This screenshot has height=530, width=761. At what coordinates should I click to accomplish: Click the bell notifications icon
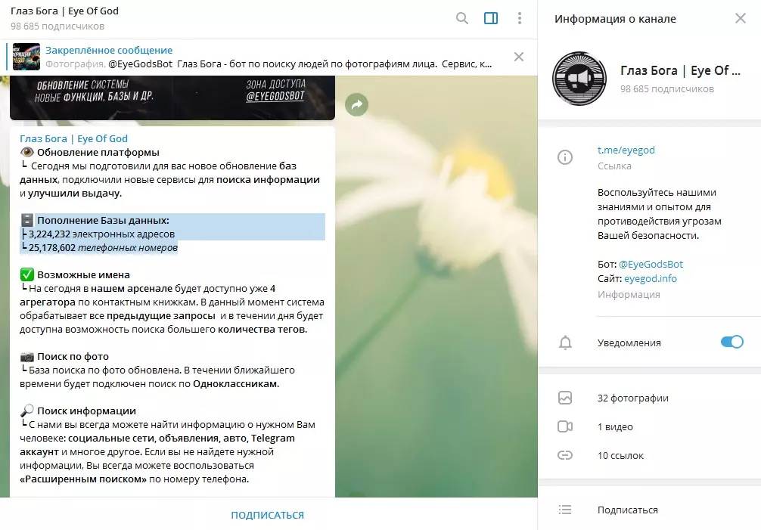[x=565, y=342]
